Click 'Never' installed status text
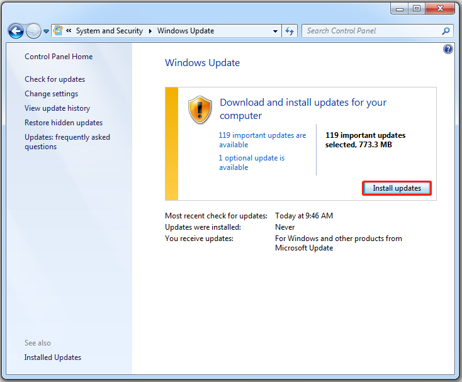This screenshot has width=462, height=382. click(285, 227)
